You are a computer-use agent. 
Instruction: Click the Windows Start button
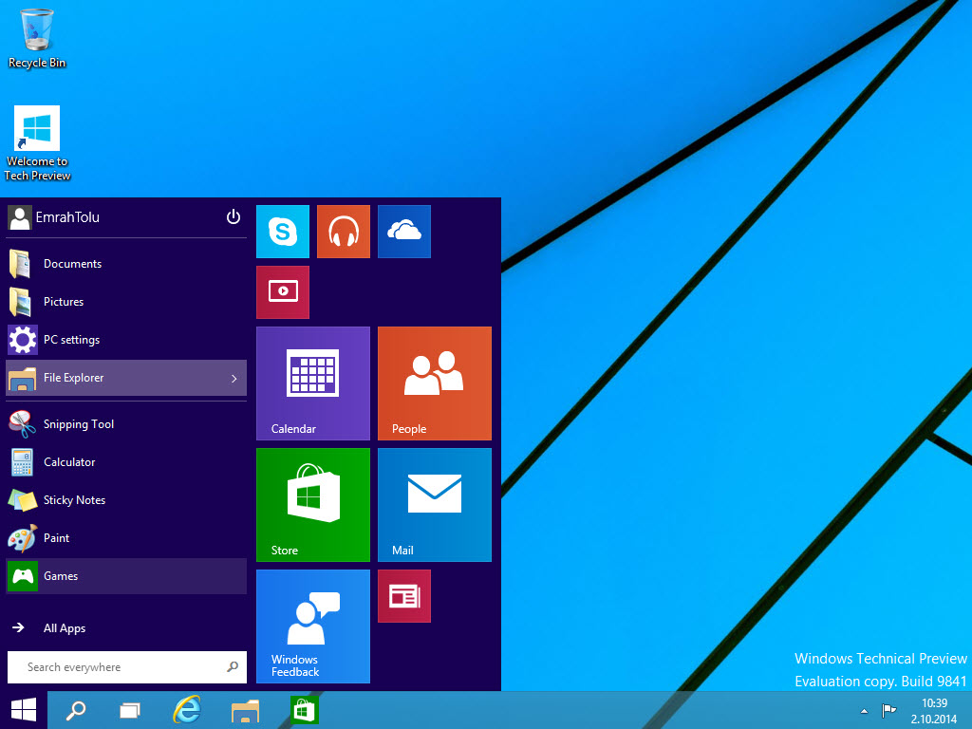[24, 710]
